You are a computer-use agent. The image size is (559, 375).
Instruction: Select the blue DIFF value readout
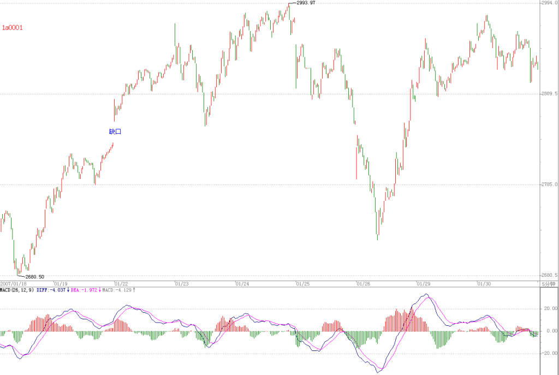[53, 290]
